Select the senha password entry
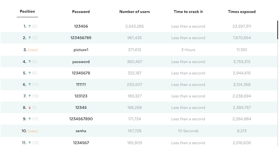The height and width of the screenshot is (147, 279). pyautogui.click(x=81, y=131)
